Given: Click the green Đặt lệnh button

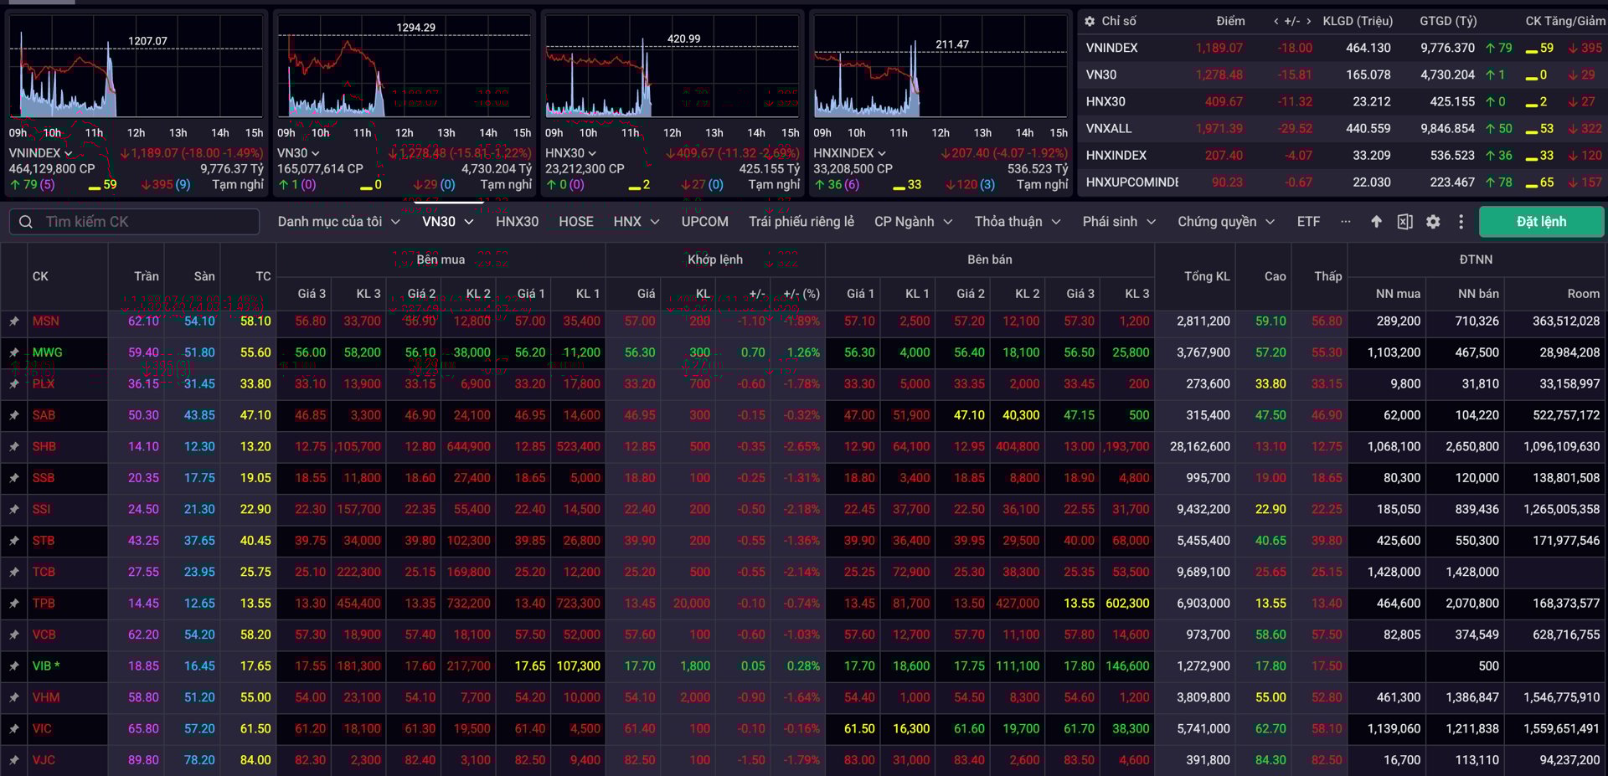Looking at the screenshot, I should (1541, 221).
